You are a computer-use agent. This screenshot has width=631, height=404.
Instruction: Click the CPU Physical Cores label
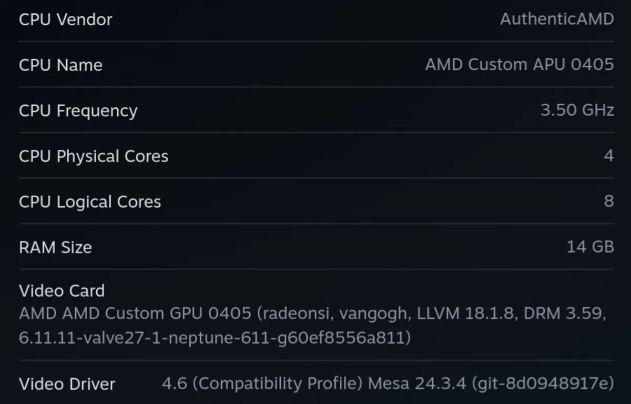tap(93, 156)
